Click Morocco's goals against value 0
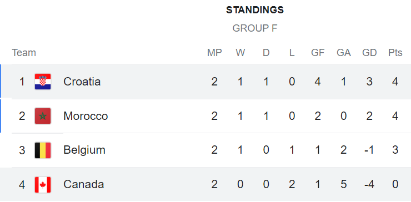Viewport: 411px width, 202px height. (x=344, y=116)
